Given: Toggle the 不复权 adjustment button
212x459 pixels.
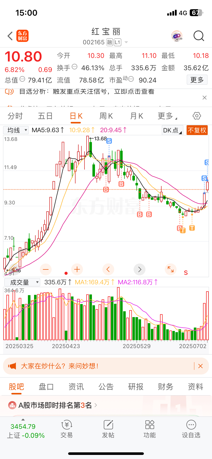Looking at the screenshot, I should click(197, 130).
